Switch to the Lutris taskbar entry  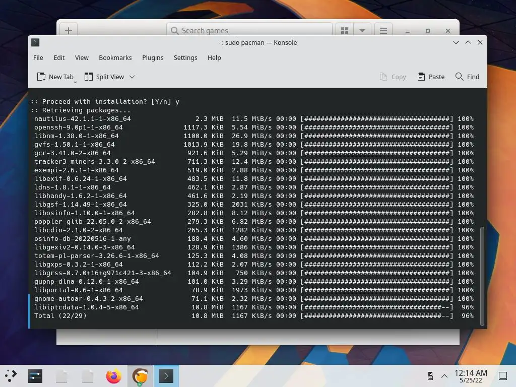coord(140,376)
